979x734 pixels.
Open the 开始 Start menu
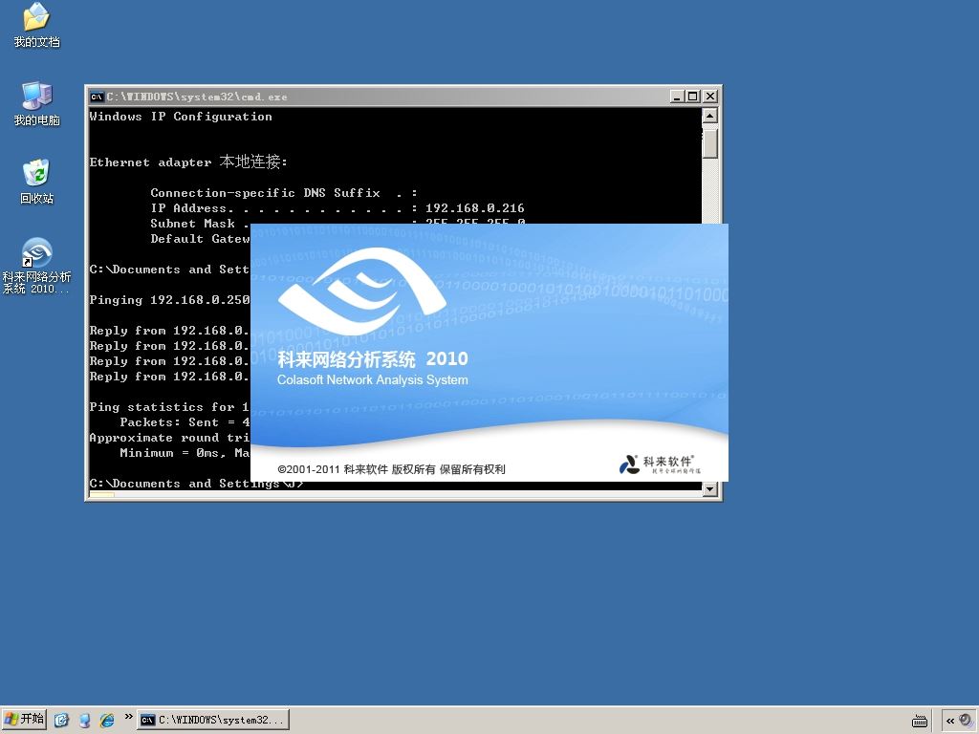coord(24,719)
